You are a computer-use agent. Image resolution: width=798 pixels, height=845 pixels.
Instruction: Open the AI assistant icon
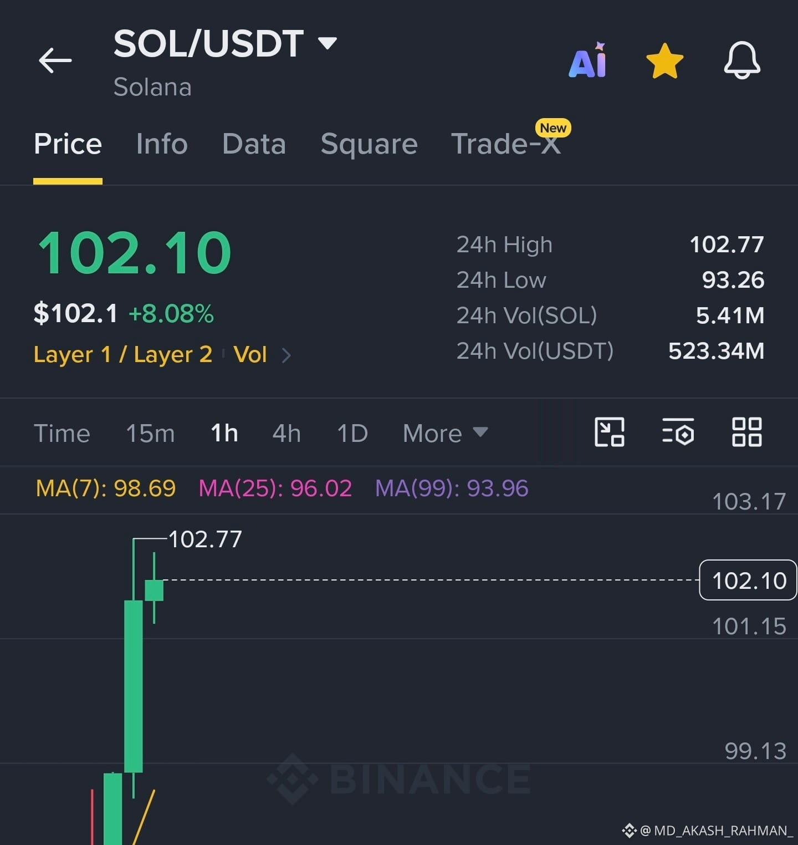(588, 60)
